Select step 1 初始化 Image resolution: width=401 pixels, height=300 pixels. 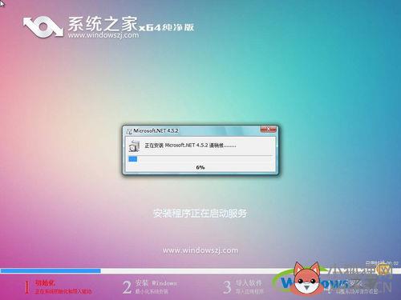pyautogui.click(x=59, y=286)
